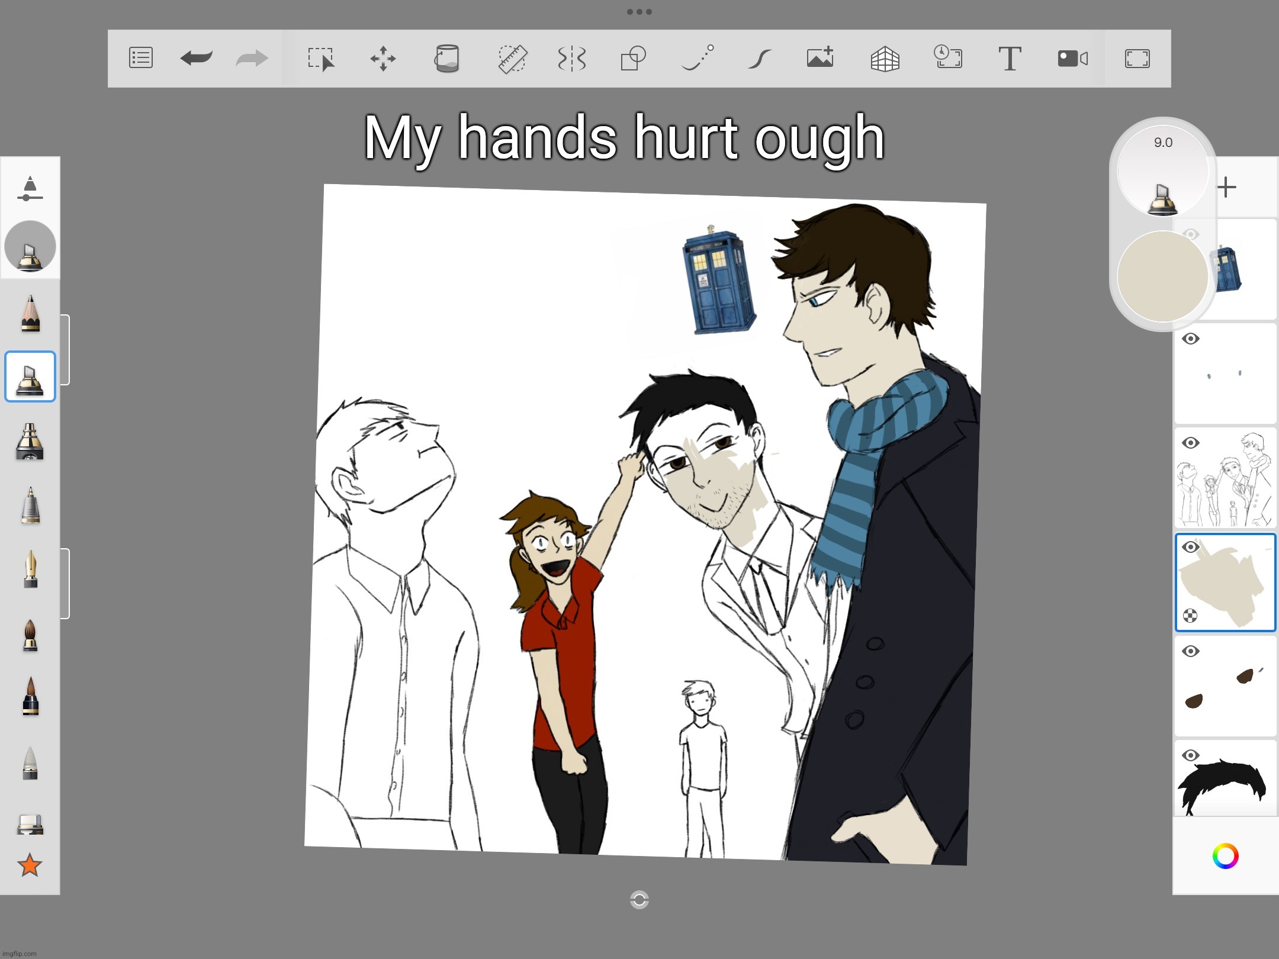
Task: Hide the black hair layer
Action: click(x=1190, y=755)
